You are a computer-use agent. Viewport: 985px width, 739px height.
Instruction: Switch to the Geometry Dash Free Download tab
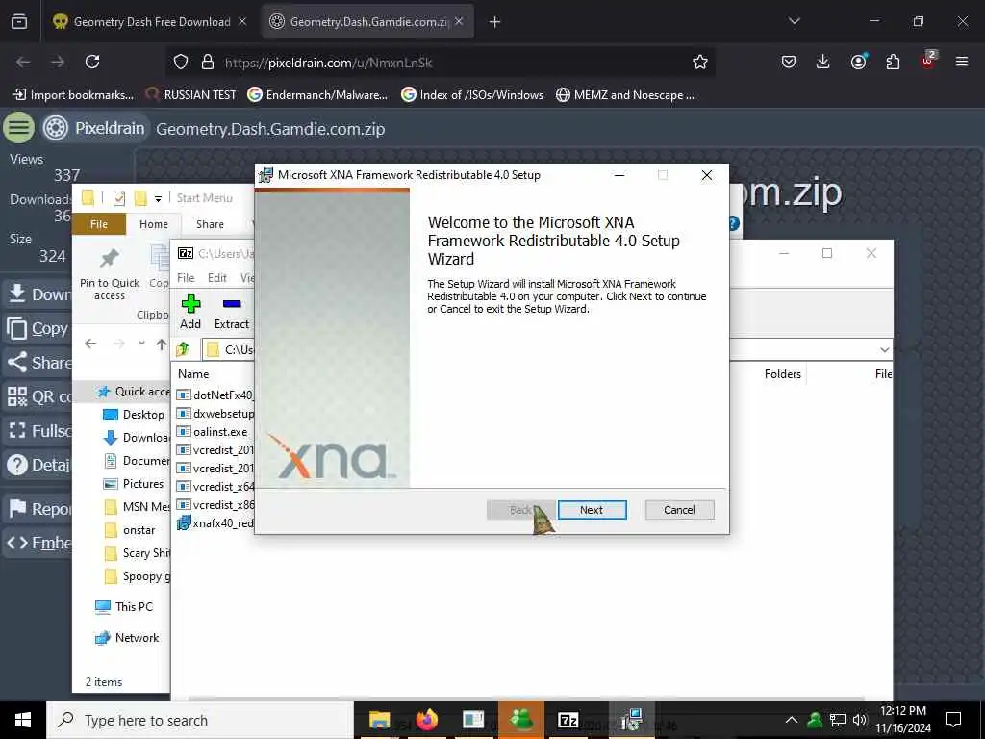(x=151, y=22)
